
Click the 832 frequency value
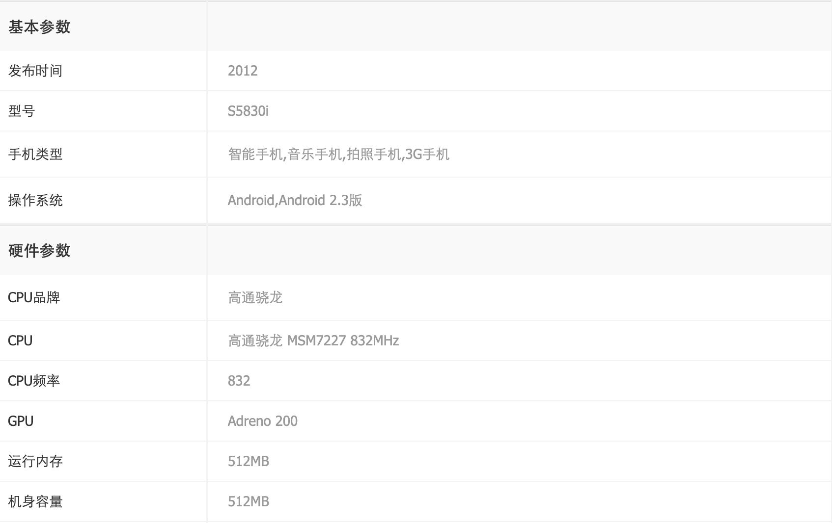click(239, 381)
